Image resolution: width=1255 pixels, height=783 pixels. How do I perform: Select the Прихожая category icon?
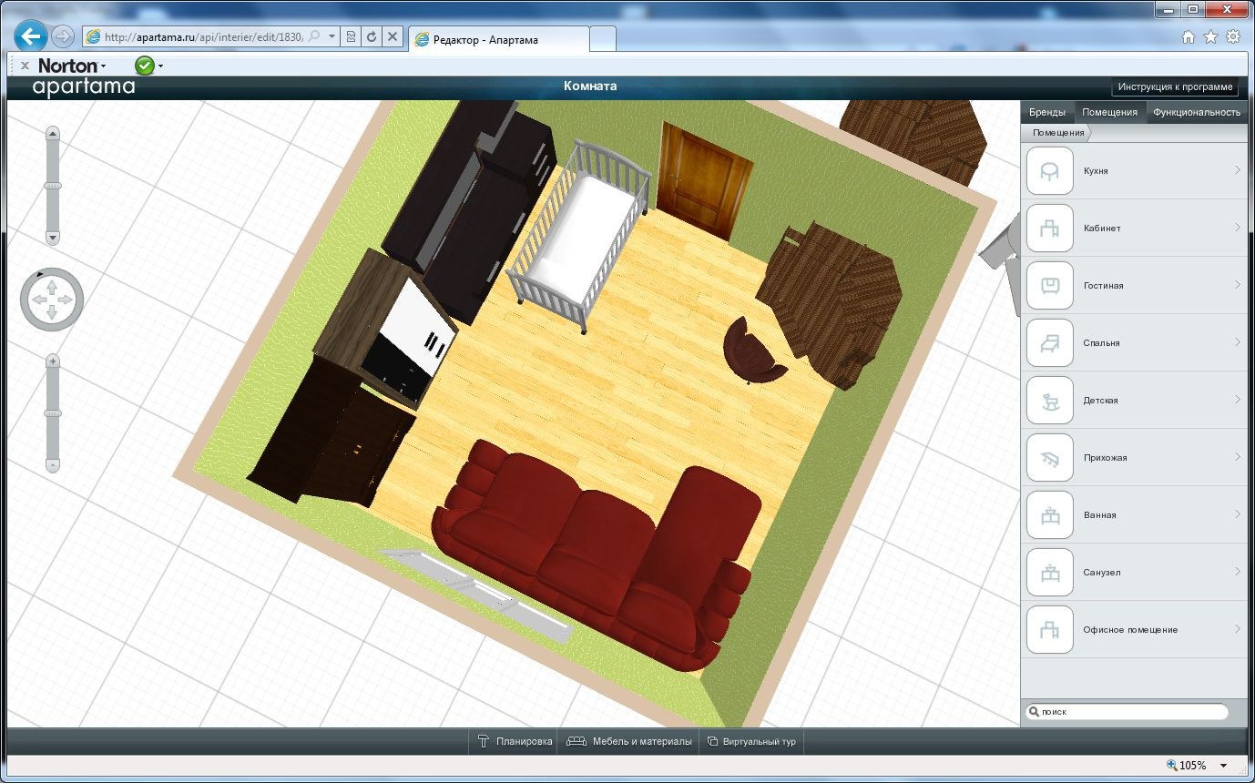pyautogui.click(x=1049, y=458)
